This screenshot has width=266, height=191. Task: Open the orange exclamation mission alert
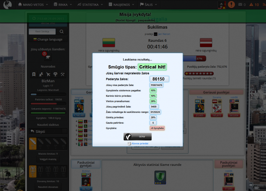tap(231, 5)
